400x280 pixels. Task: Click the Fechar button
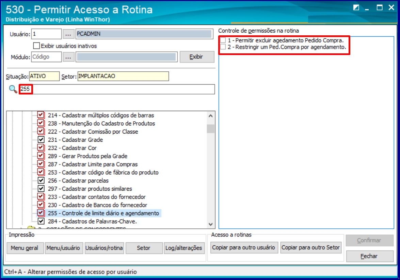(x=369, y=256)
